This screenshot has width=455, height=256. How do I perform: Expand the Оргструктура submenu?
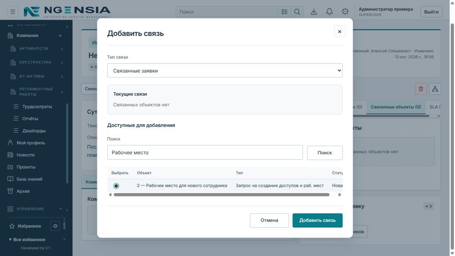pyautogui.click(x=62, y=63)
